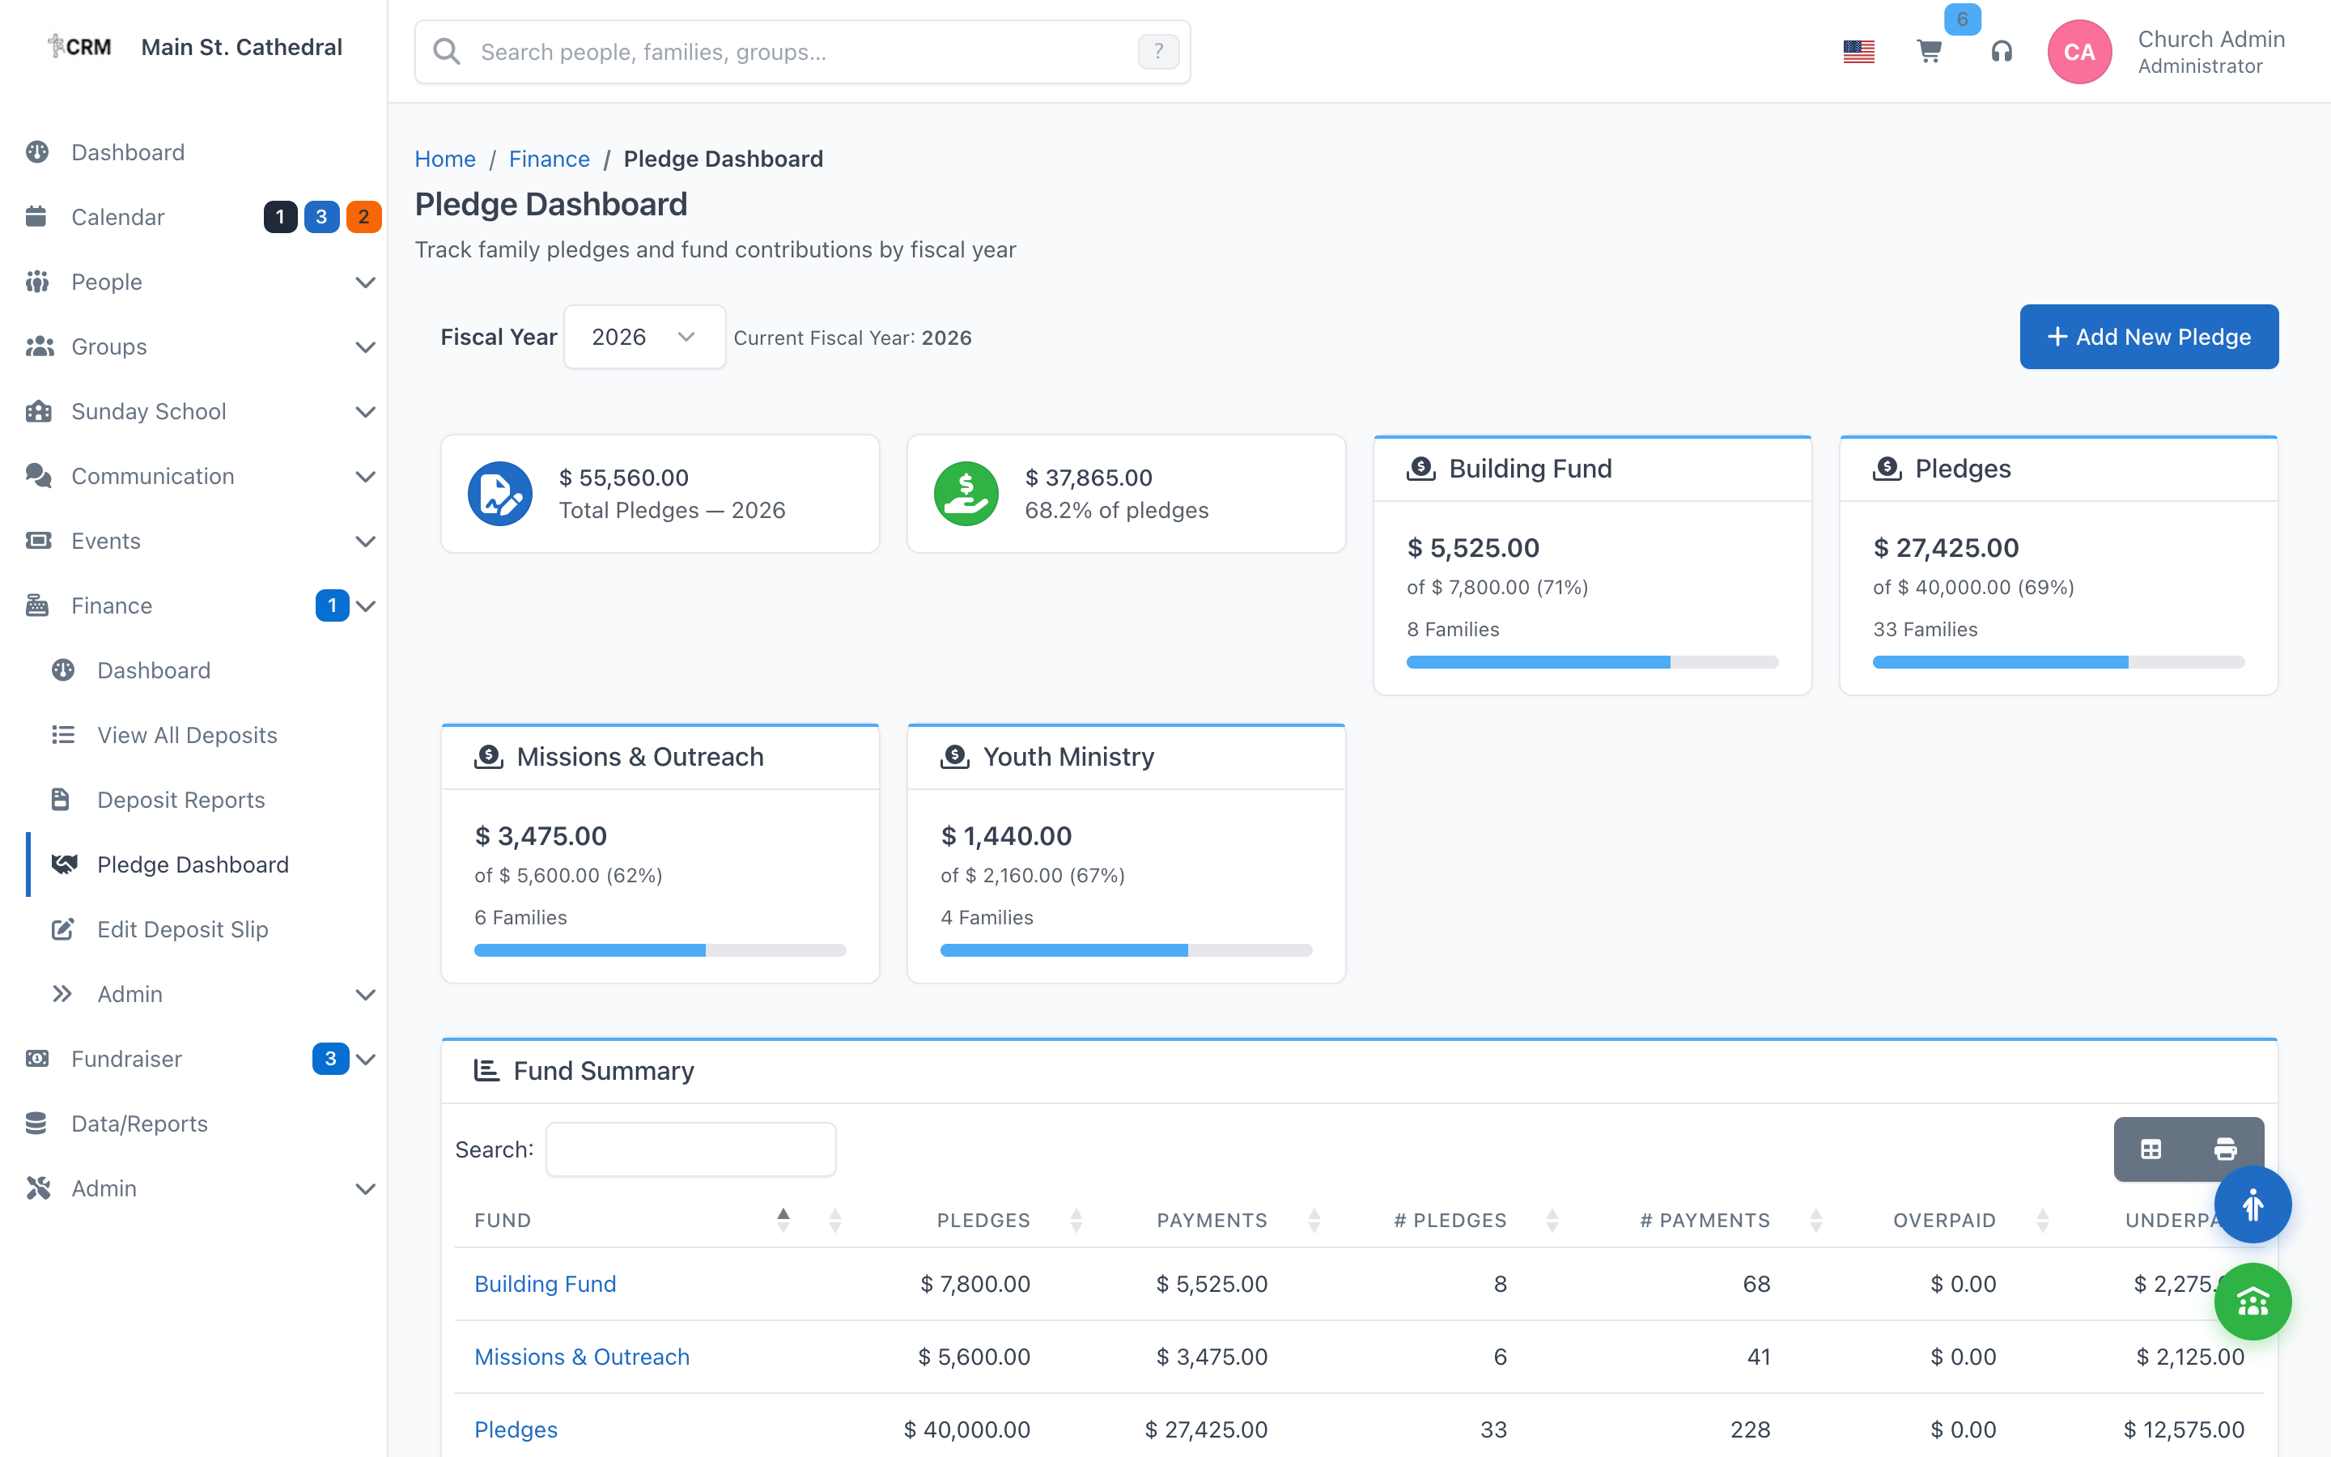Open search help question mark
Viewport: 2331px width, 1457px height.
(x=1157, y=52)
